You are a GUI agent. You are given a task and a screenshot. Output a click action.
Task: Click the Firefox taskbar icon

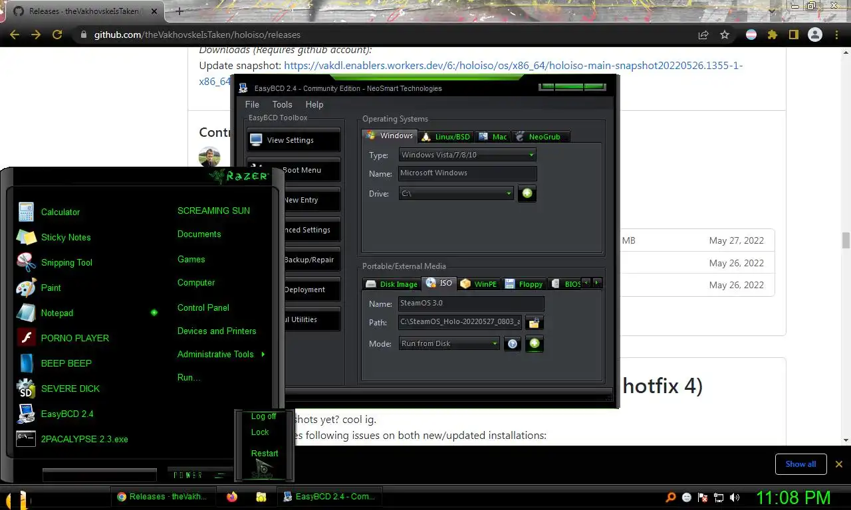(231, 496)
